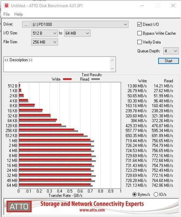Open the File menu
This screenshot has height=217, width=181.
pos(6,14)
